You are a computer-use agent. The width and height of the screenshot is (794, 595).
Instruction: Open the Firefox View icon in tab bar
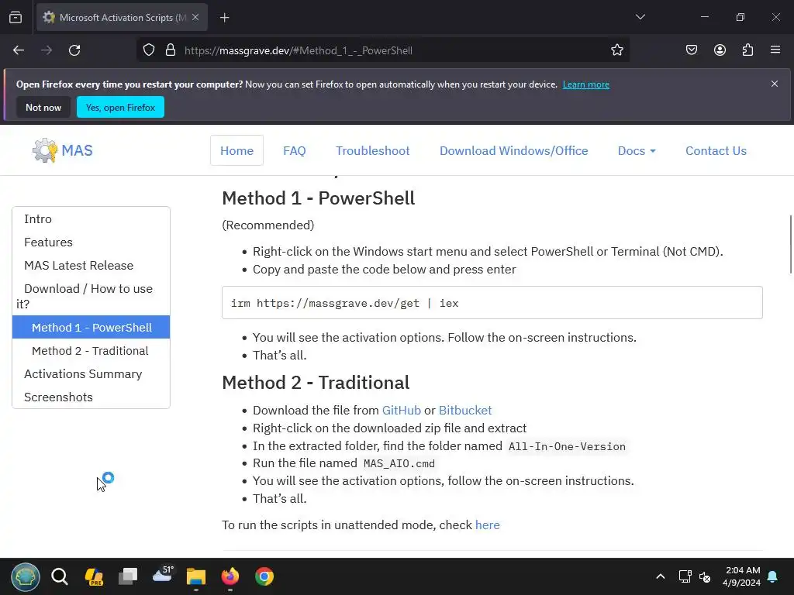pos(16,18)
